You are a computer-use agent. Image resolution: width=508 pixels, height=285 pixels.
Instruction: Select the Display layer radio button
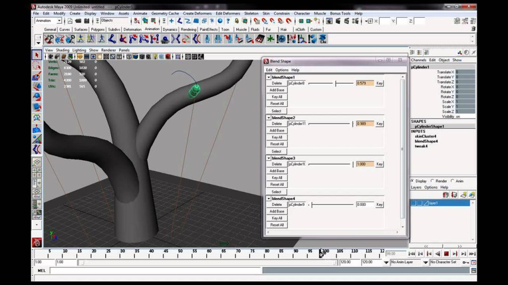point(412,181)
